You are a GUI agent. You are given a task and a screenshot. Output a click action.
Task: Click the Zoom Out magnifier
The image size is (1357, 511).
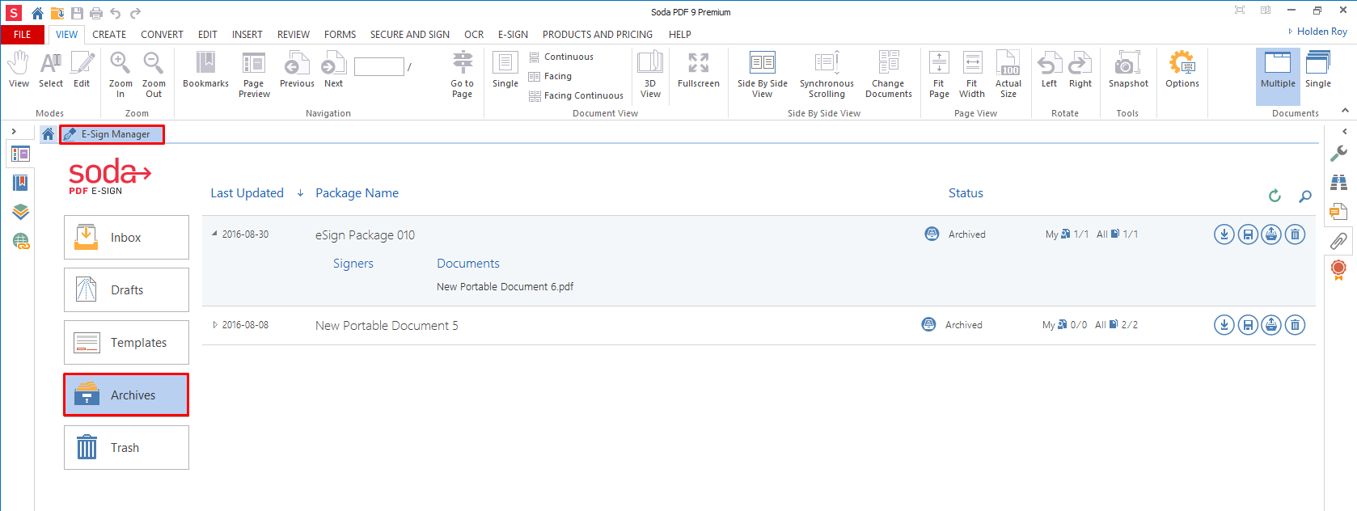(154, 74)
